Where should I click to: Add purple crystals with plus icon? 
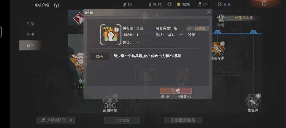click(x=220, y=4)
